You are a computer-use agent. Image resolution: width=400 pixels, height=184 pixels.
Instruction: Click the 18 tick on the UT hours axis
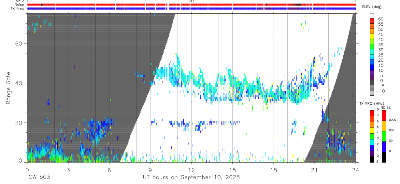pyautogui.click(x=274, y=170)
